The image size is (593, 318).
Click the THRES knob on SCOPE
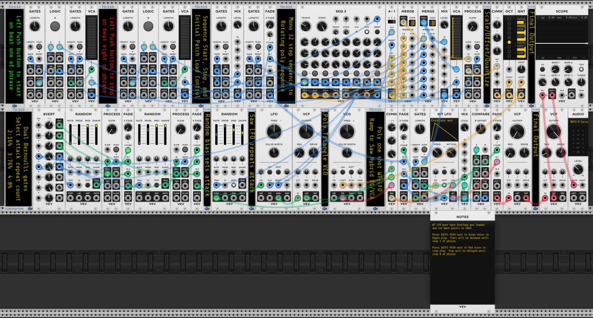581,82
